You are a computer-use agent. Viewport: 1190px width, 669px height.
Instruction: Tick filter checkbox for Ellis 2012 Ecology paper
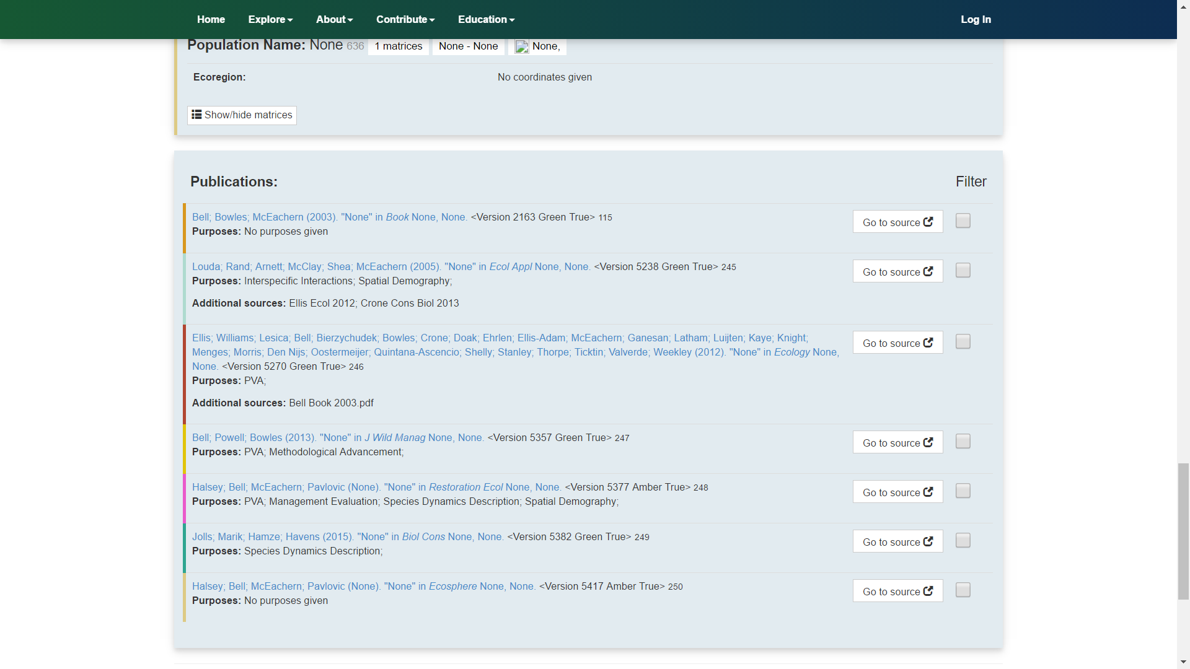963,341
